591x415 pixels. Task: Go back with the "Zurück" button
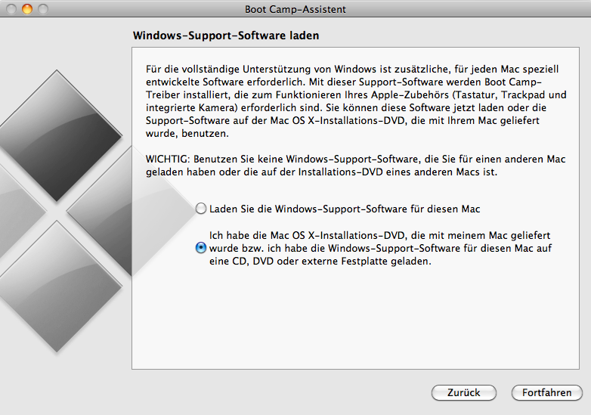[x=463, y=392]
